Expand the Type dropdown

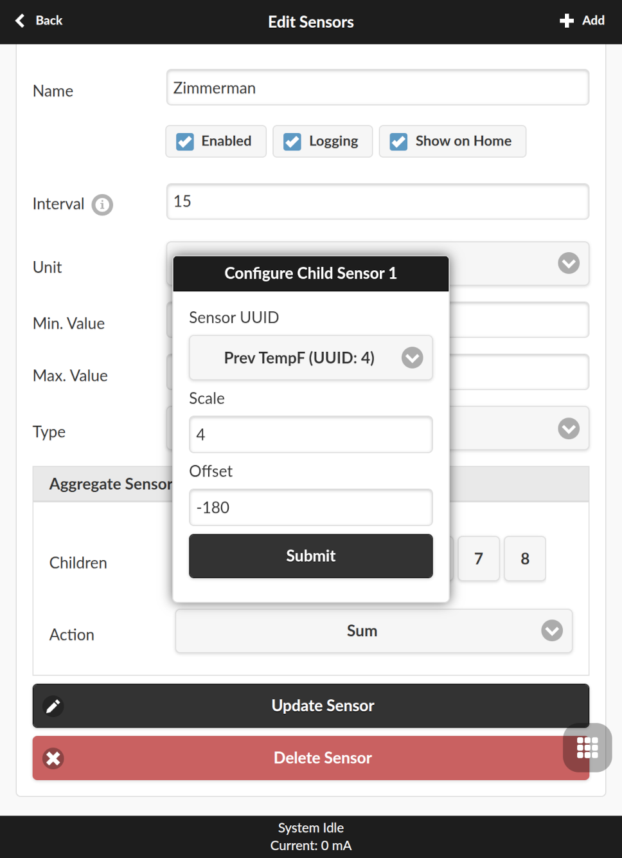(x=569, y=428)
